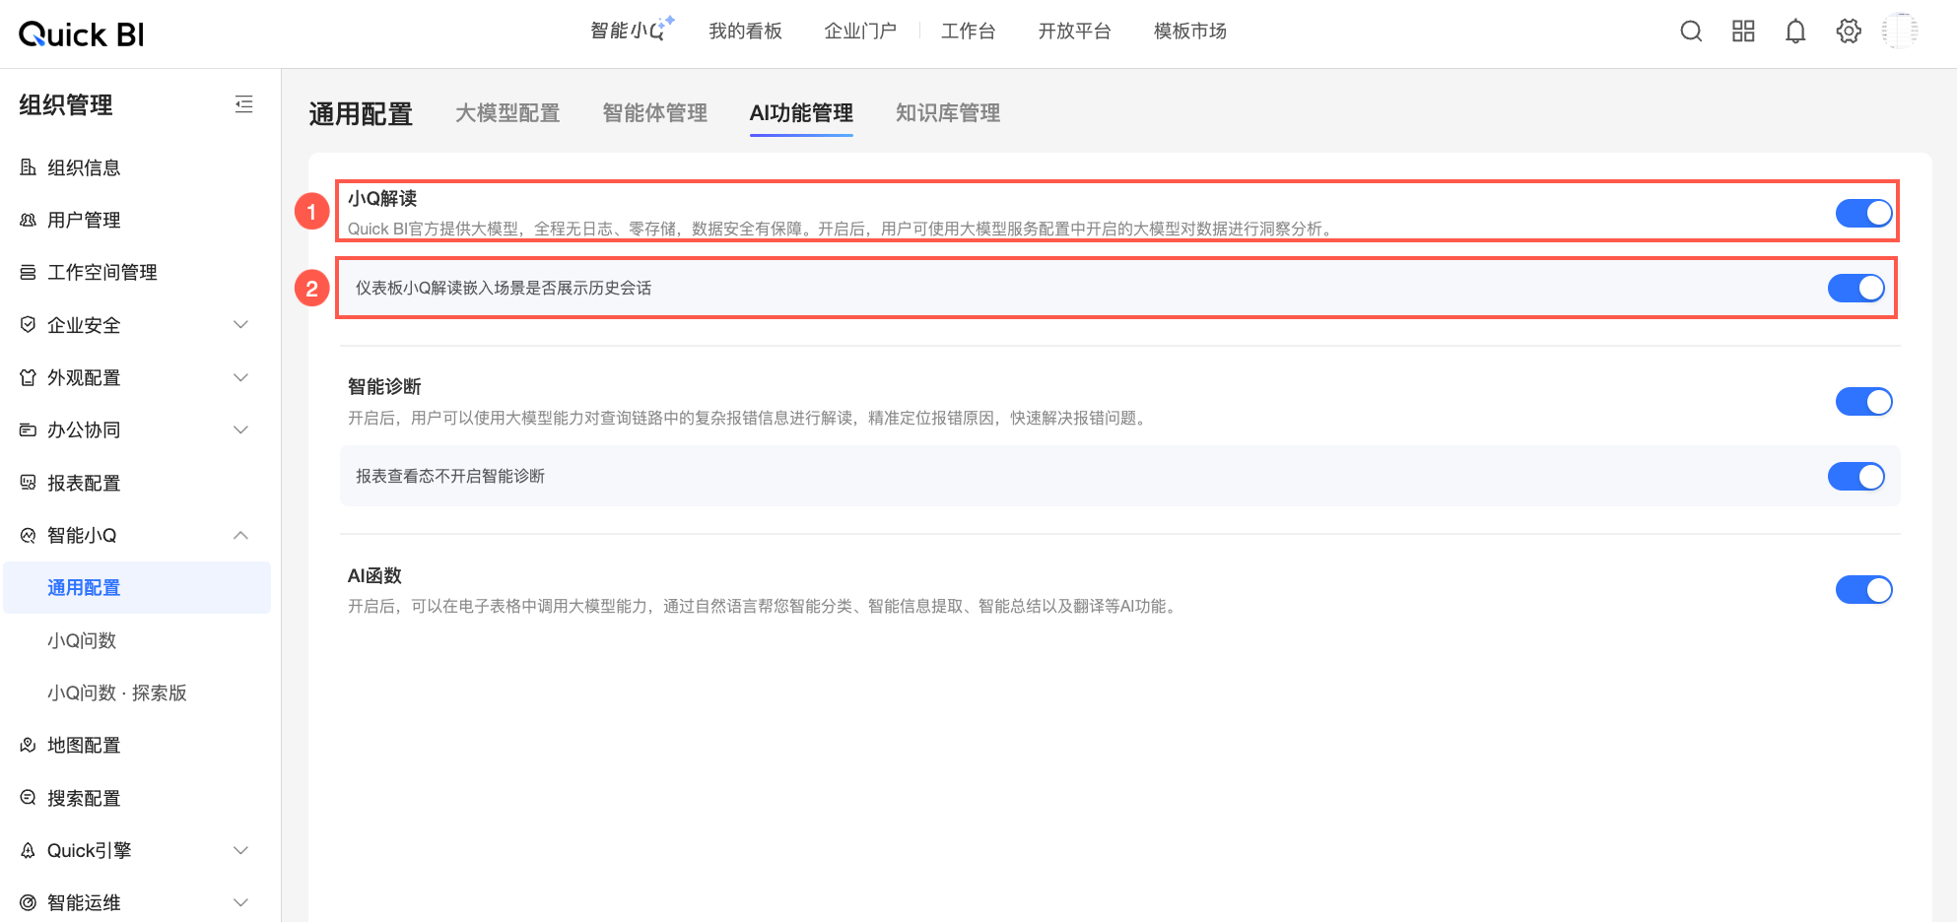Open the settings gear icon

tap(1849, 32)
